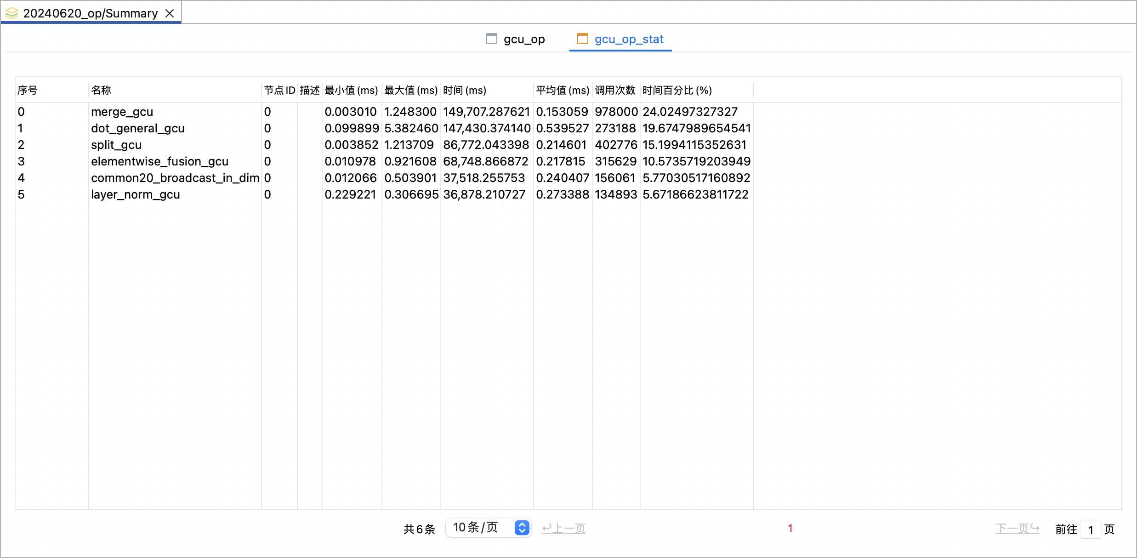This screenshot has width=1137, height=558.
Task: Click max value 5.382460
Action: tap(411, 128)
